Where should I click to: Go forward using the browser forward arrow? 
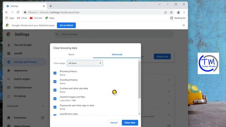click(x=12, y=12)
